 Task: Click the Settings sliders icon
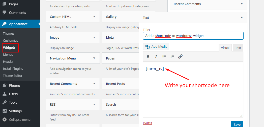(5, 111)
